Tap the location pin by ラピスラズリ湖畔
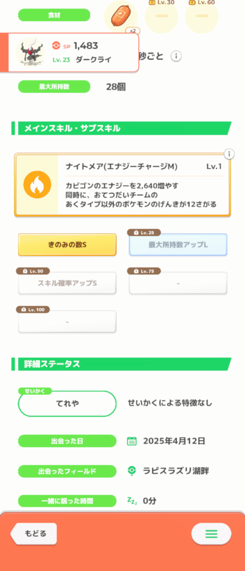The height and width of the screenshot is (571, 245). (132, 471)
